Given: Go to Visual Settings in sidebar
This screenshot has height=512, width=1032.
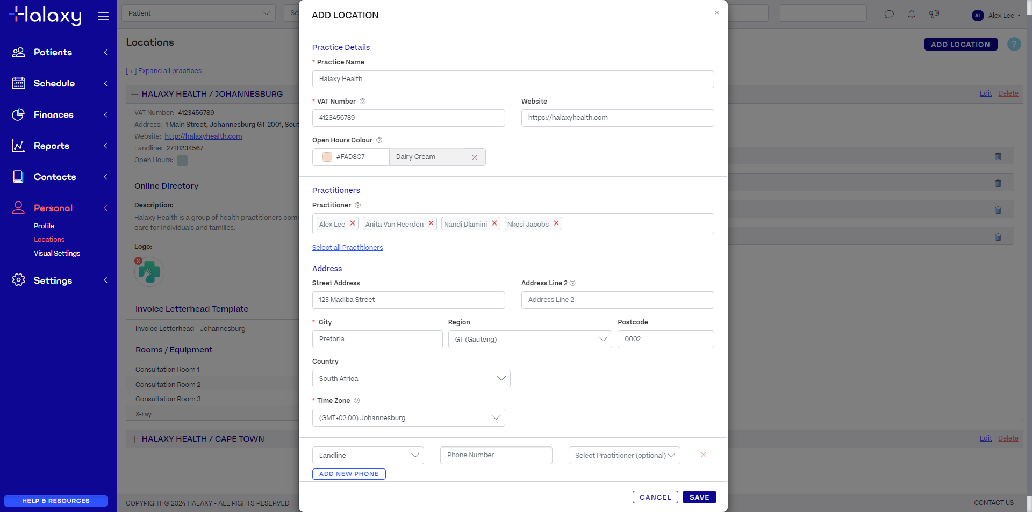Looking at the screenshot, I should [x=57, y=254].
